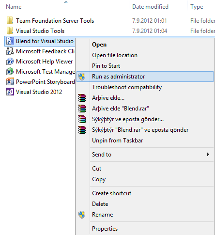Open Properties from the context menu
The width and height of the screenshot is (215, 235).
(x=105, y=229)
